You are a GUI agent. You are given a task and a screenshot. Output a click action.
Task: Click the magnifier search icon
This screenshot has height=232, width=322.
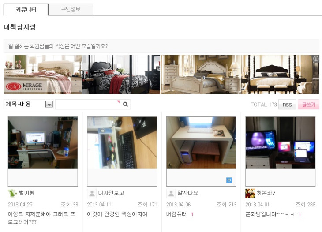[x=125, y=104]
